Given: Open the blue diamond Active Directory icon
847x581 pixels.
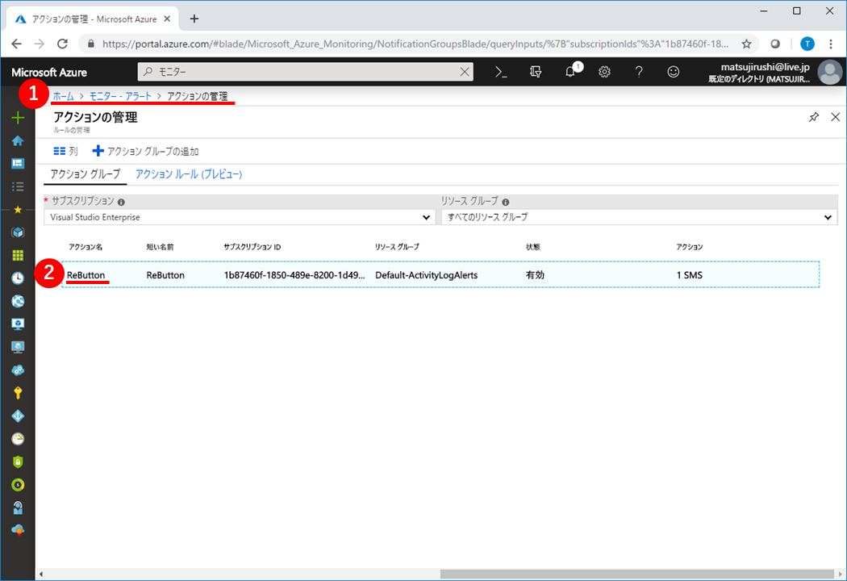Looking at the screenshot, I should tap(18, 416).
